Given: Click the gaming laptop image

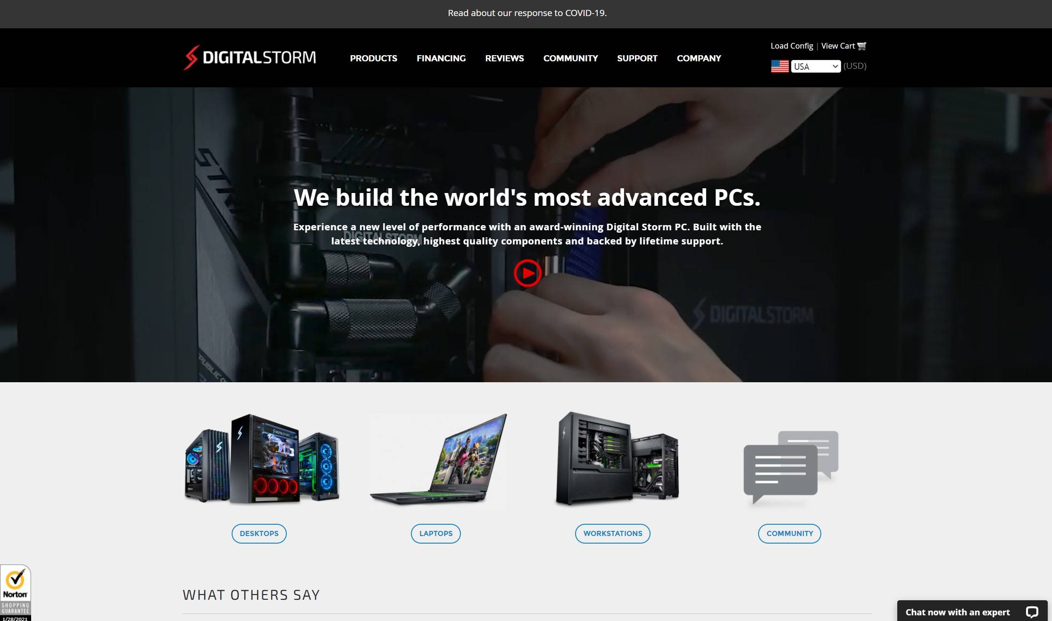Looking at the screenshot, I should 438,460.
